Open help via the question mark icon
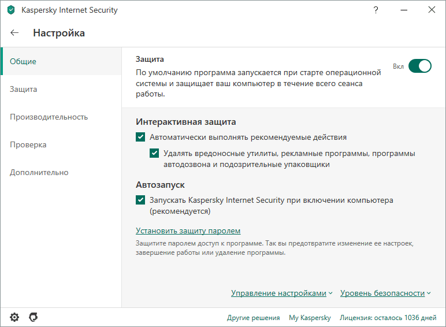This screenshot has height=327, width=446. (376, 10)
